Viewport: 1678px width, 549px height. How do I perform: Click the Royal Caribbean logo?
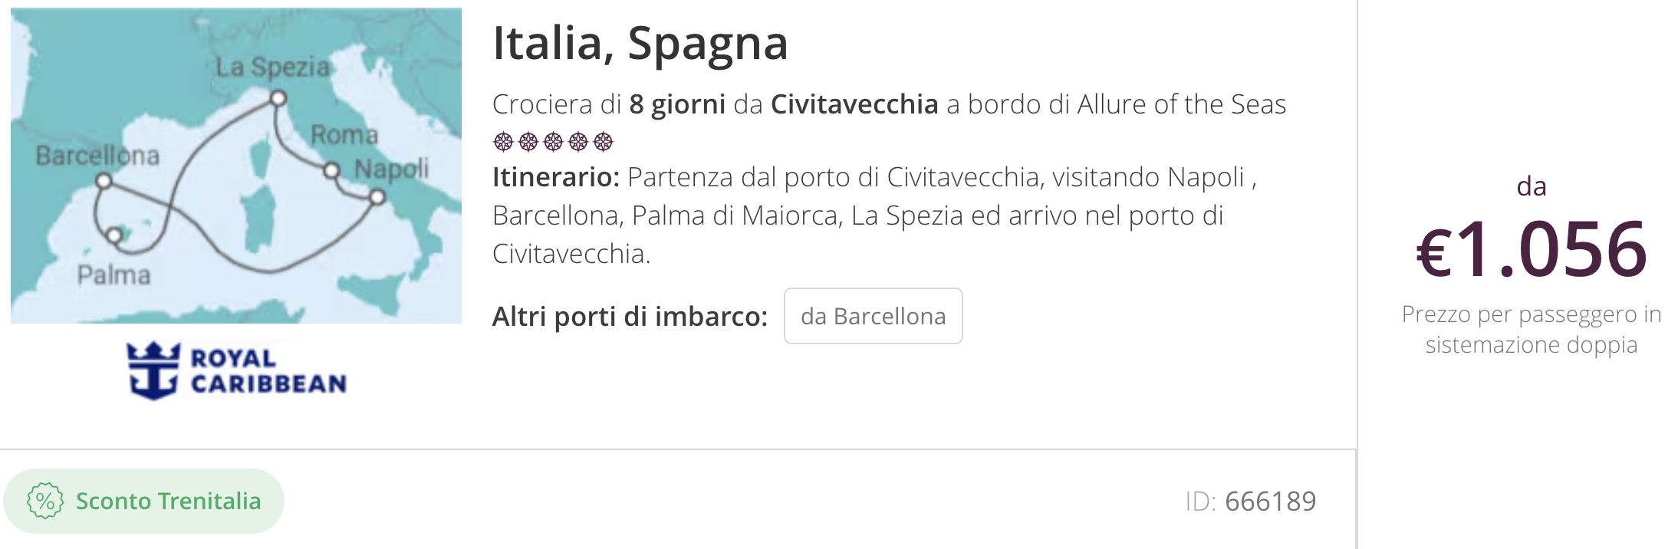pos(236,370)
